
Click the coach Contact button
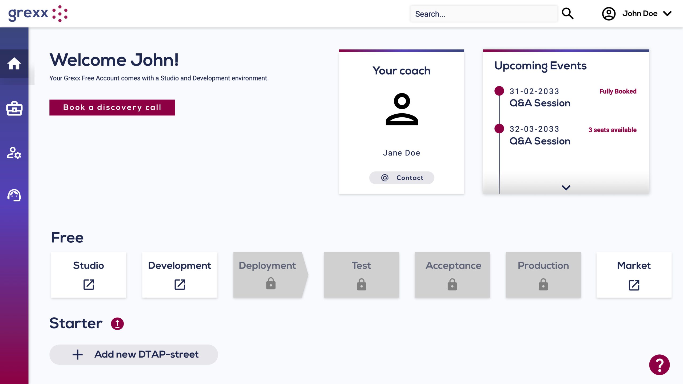[402, 178]
